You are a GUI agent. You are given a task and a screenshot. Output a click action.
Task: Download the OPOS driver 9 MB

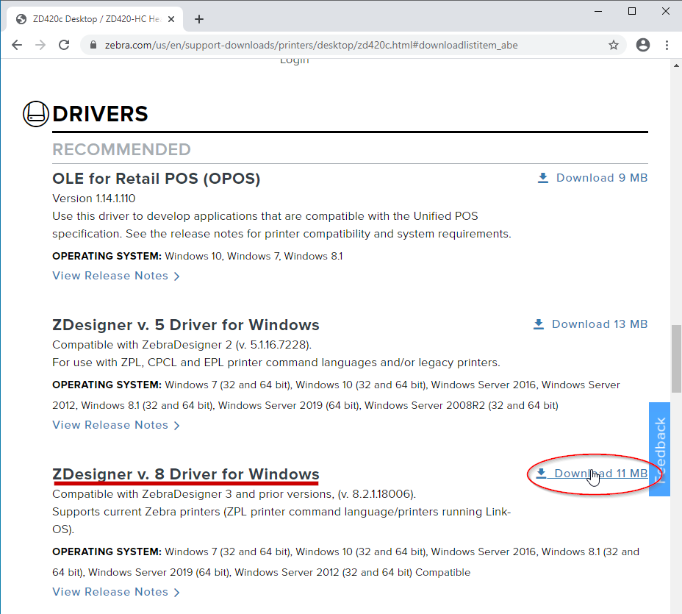point(592,178)
